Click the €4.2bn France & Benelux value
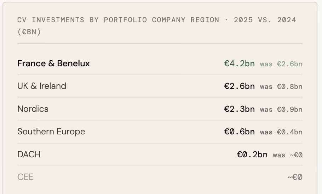The image size is (322, 194). coord(240,63)
